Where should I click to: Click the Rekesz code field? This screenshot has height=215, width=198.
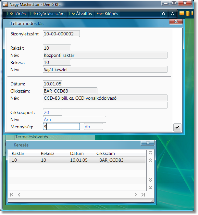pos(57,62)
